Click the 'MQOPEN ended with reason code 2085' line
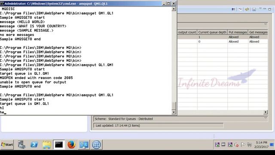The image size is (275, 155). [x=36, y=77]
